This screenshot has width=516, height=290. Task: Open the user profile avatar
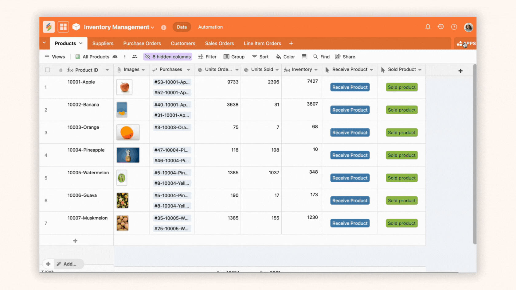(x=468, y=27)
